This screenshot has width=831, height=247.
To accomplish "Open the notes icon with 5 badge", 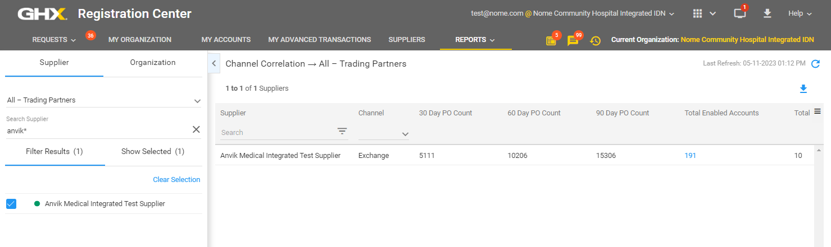I will [551, 40].
